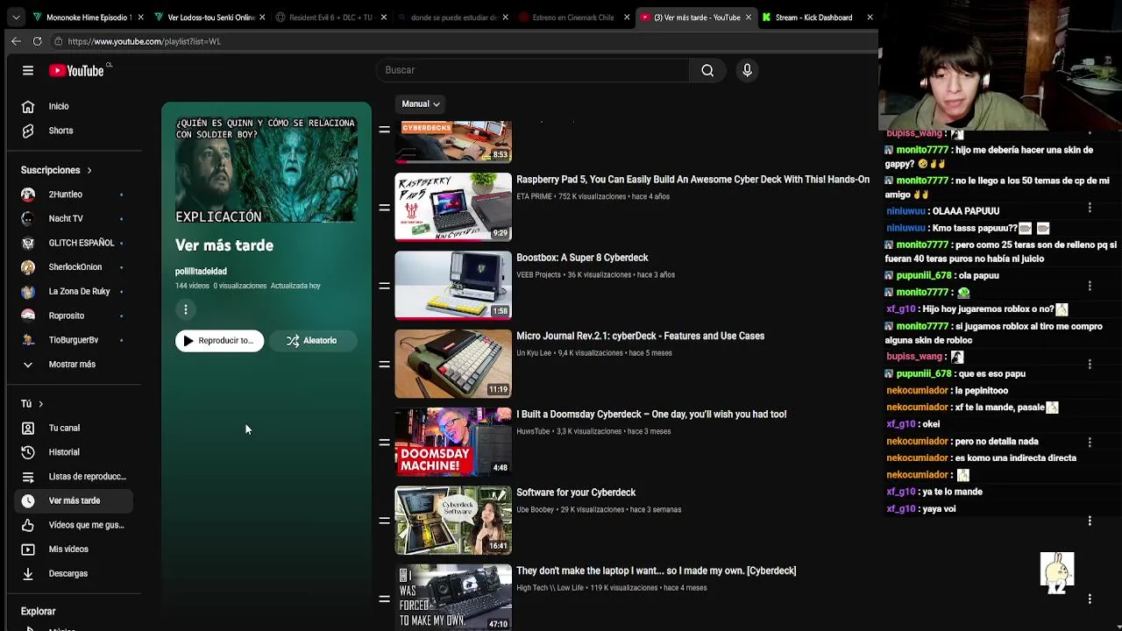The height and width of the screenshot is (631, 1122).
Task: Reload the page in browser
Action: (x=37, y=41)
